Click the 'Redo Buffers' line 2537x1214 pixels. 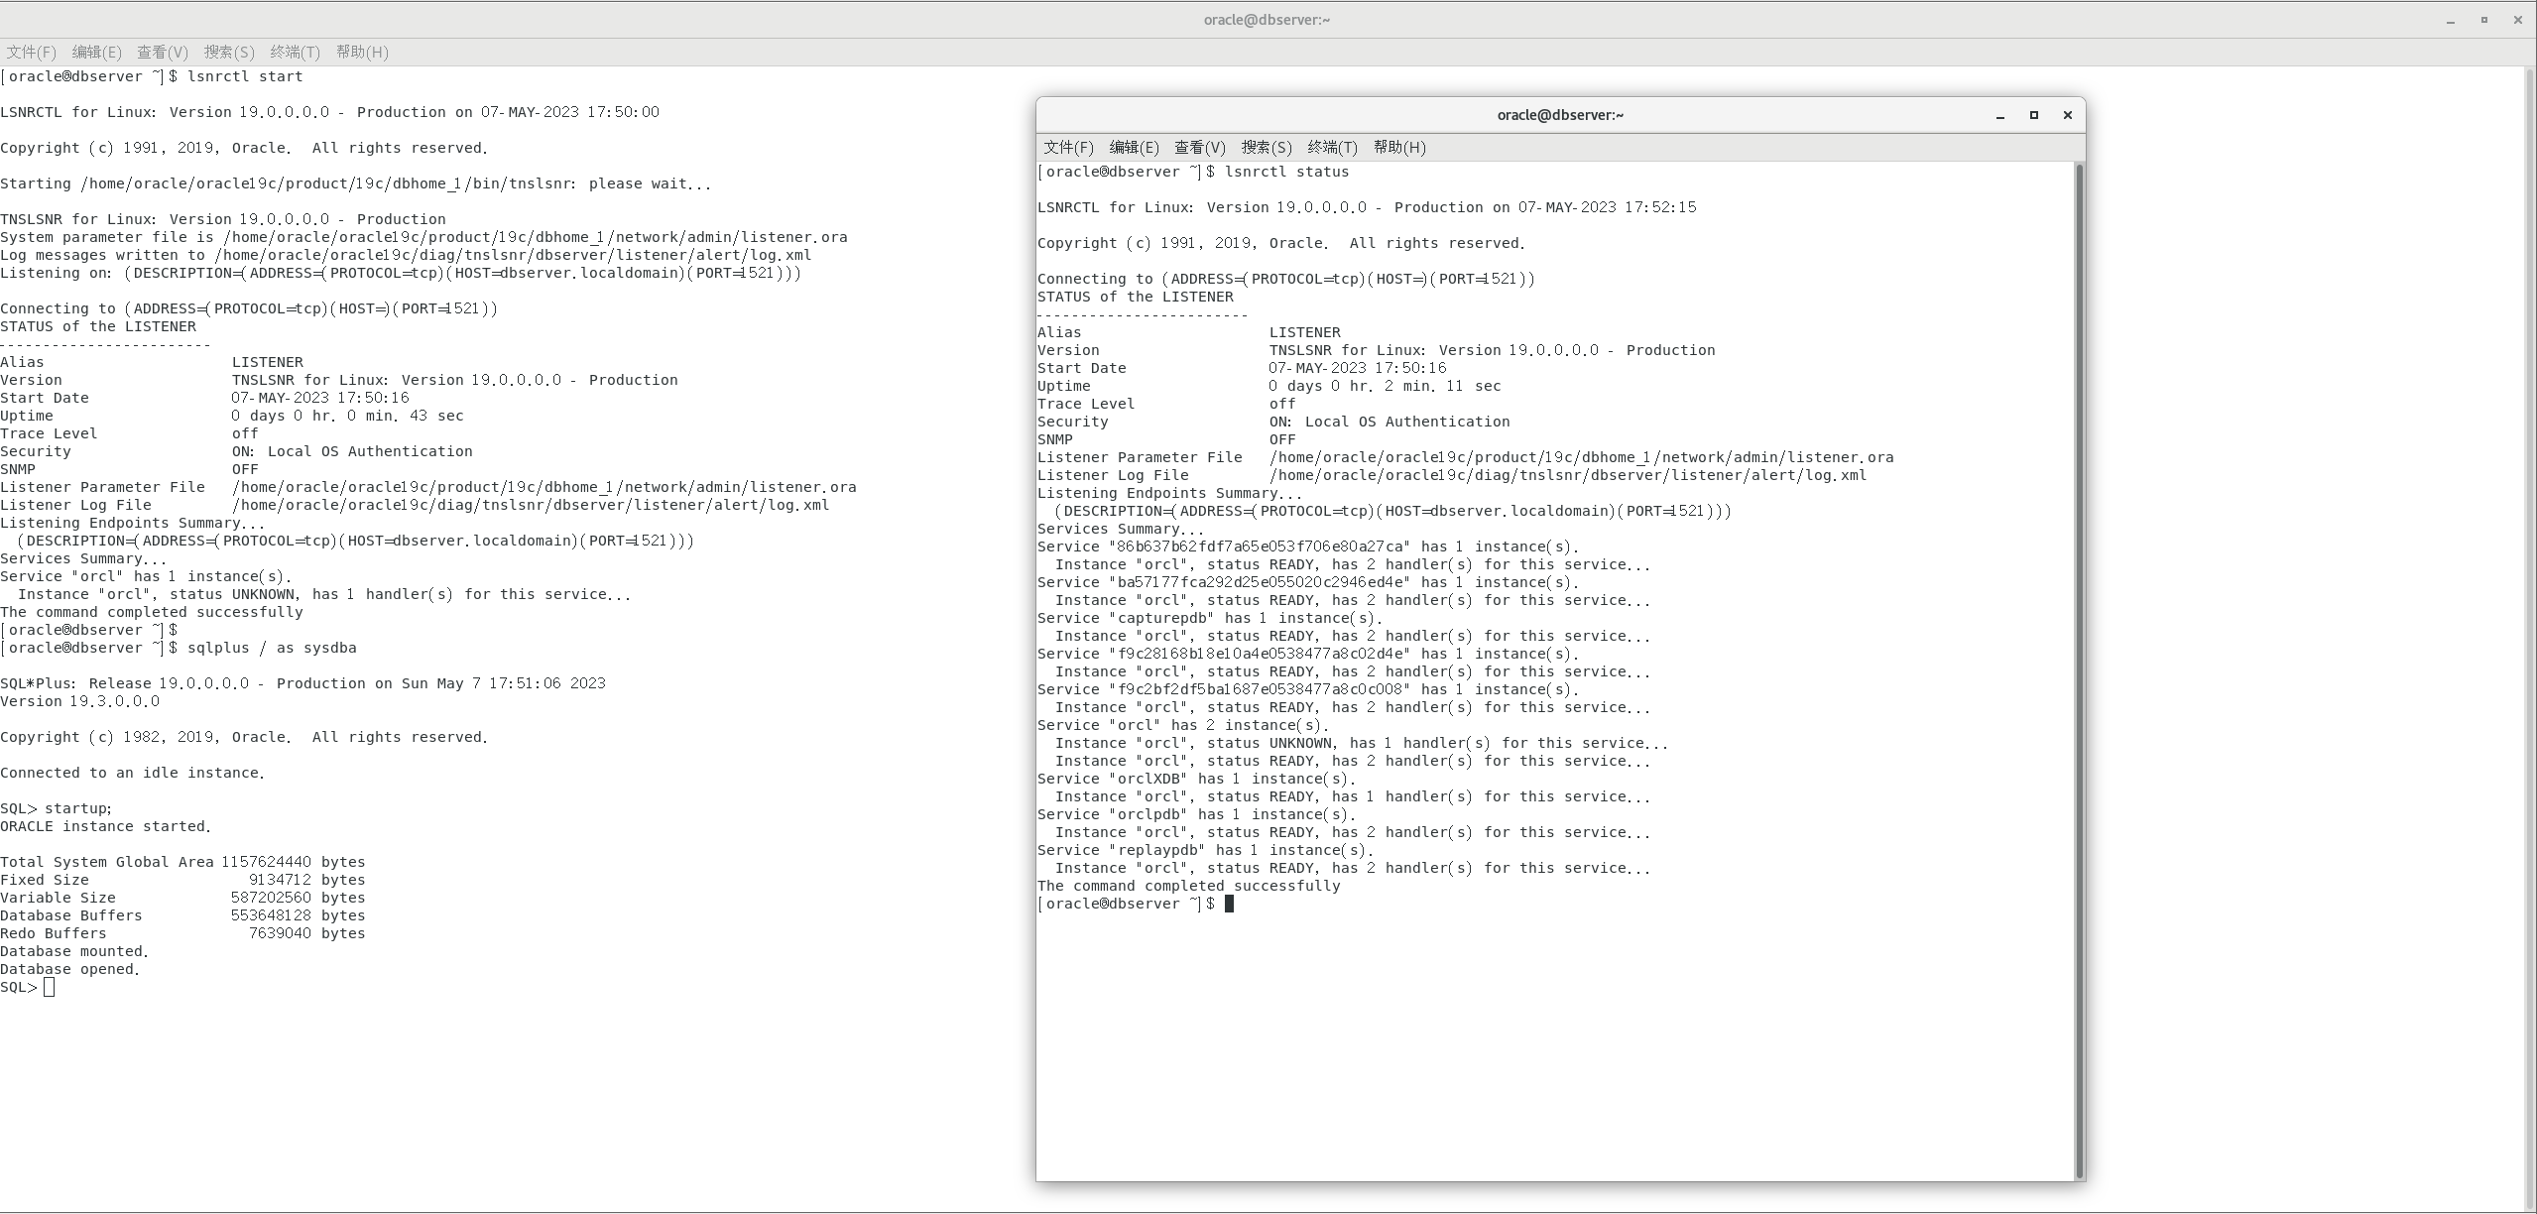click(x=182, y=933)
